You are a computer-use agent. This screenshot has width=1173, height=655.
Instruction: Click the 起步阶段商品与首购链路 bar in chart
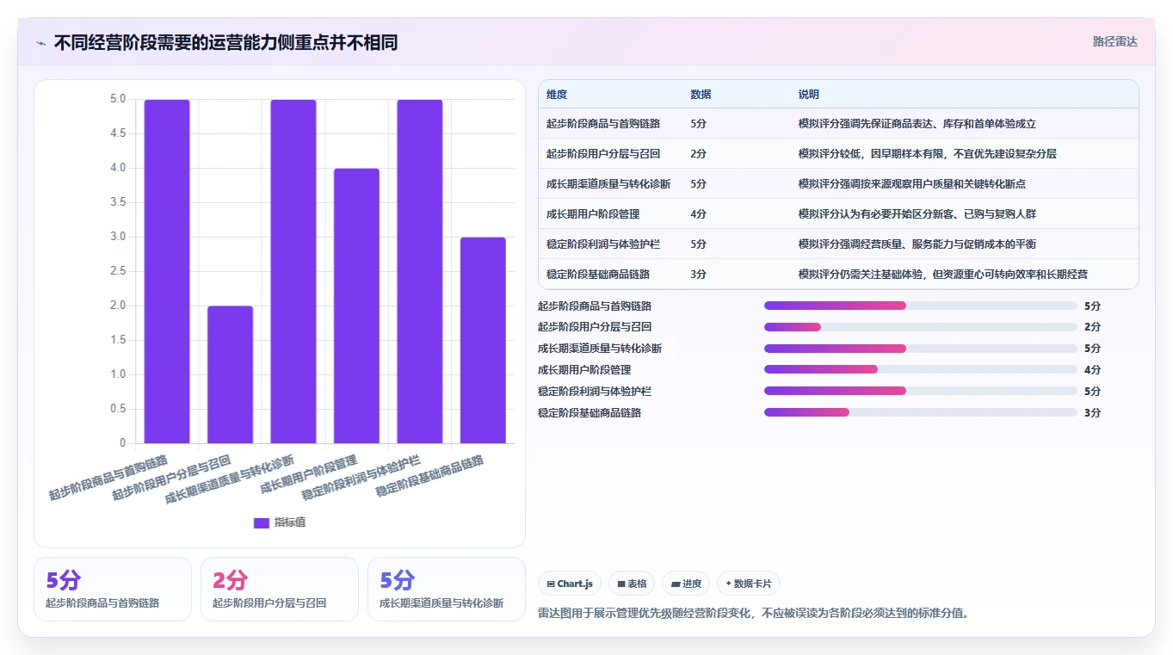167,271
